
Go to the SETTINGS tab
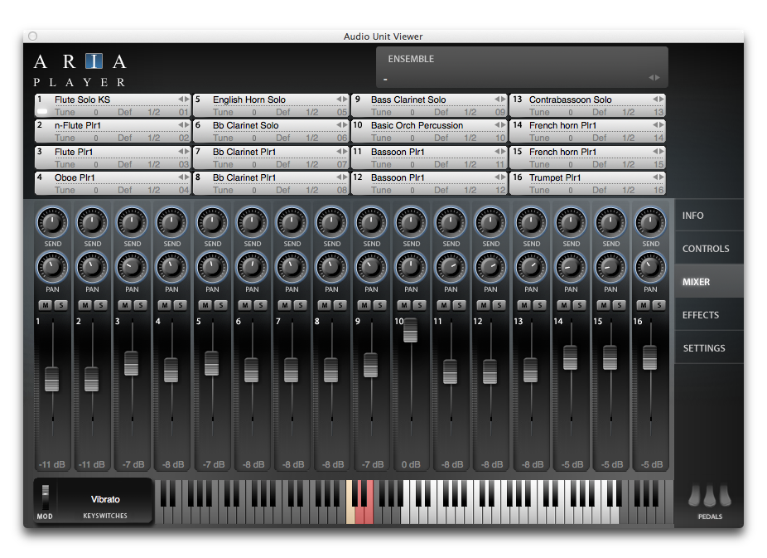(x=709, y=348)
